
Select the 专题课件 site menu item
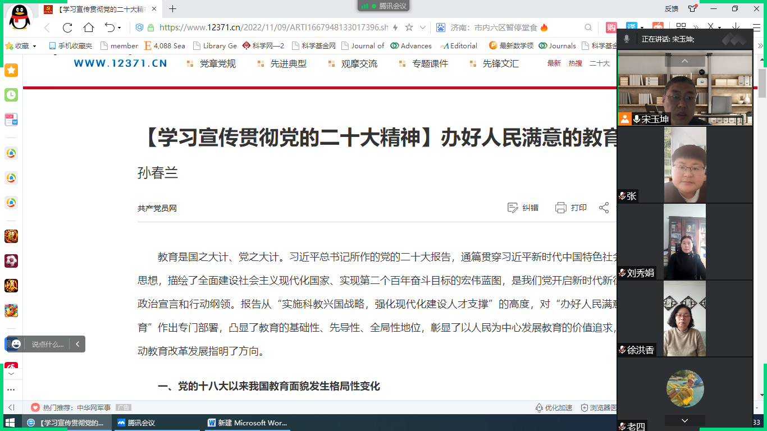coord(430,64)
